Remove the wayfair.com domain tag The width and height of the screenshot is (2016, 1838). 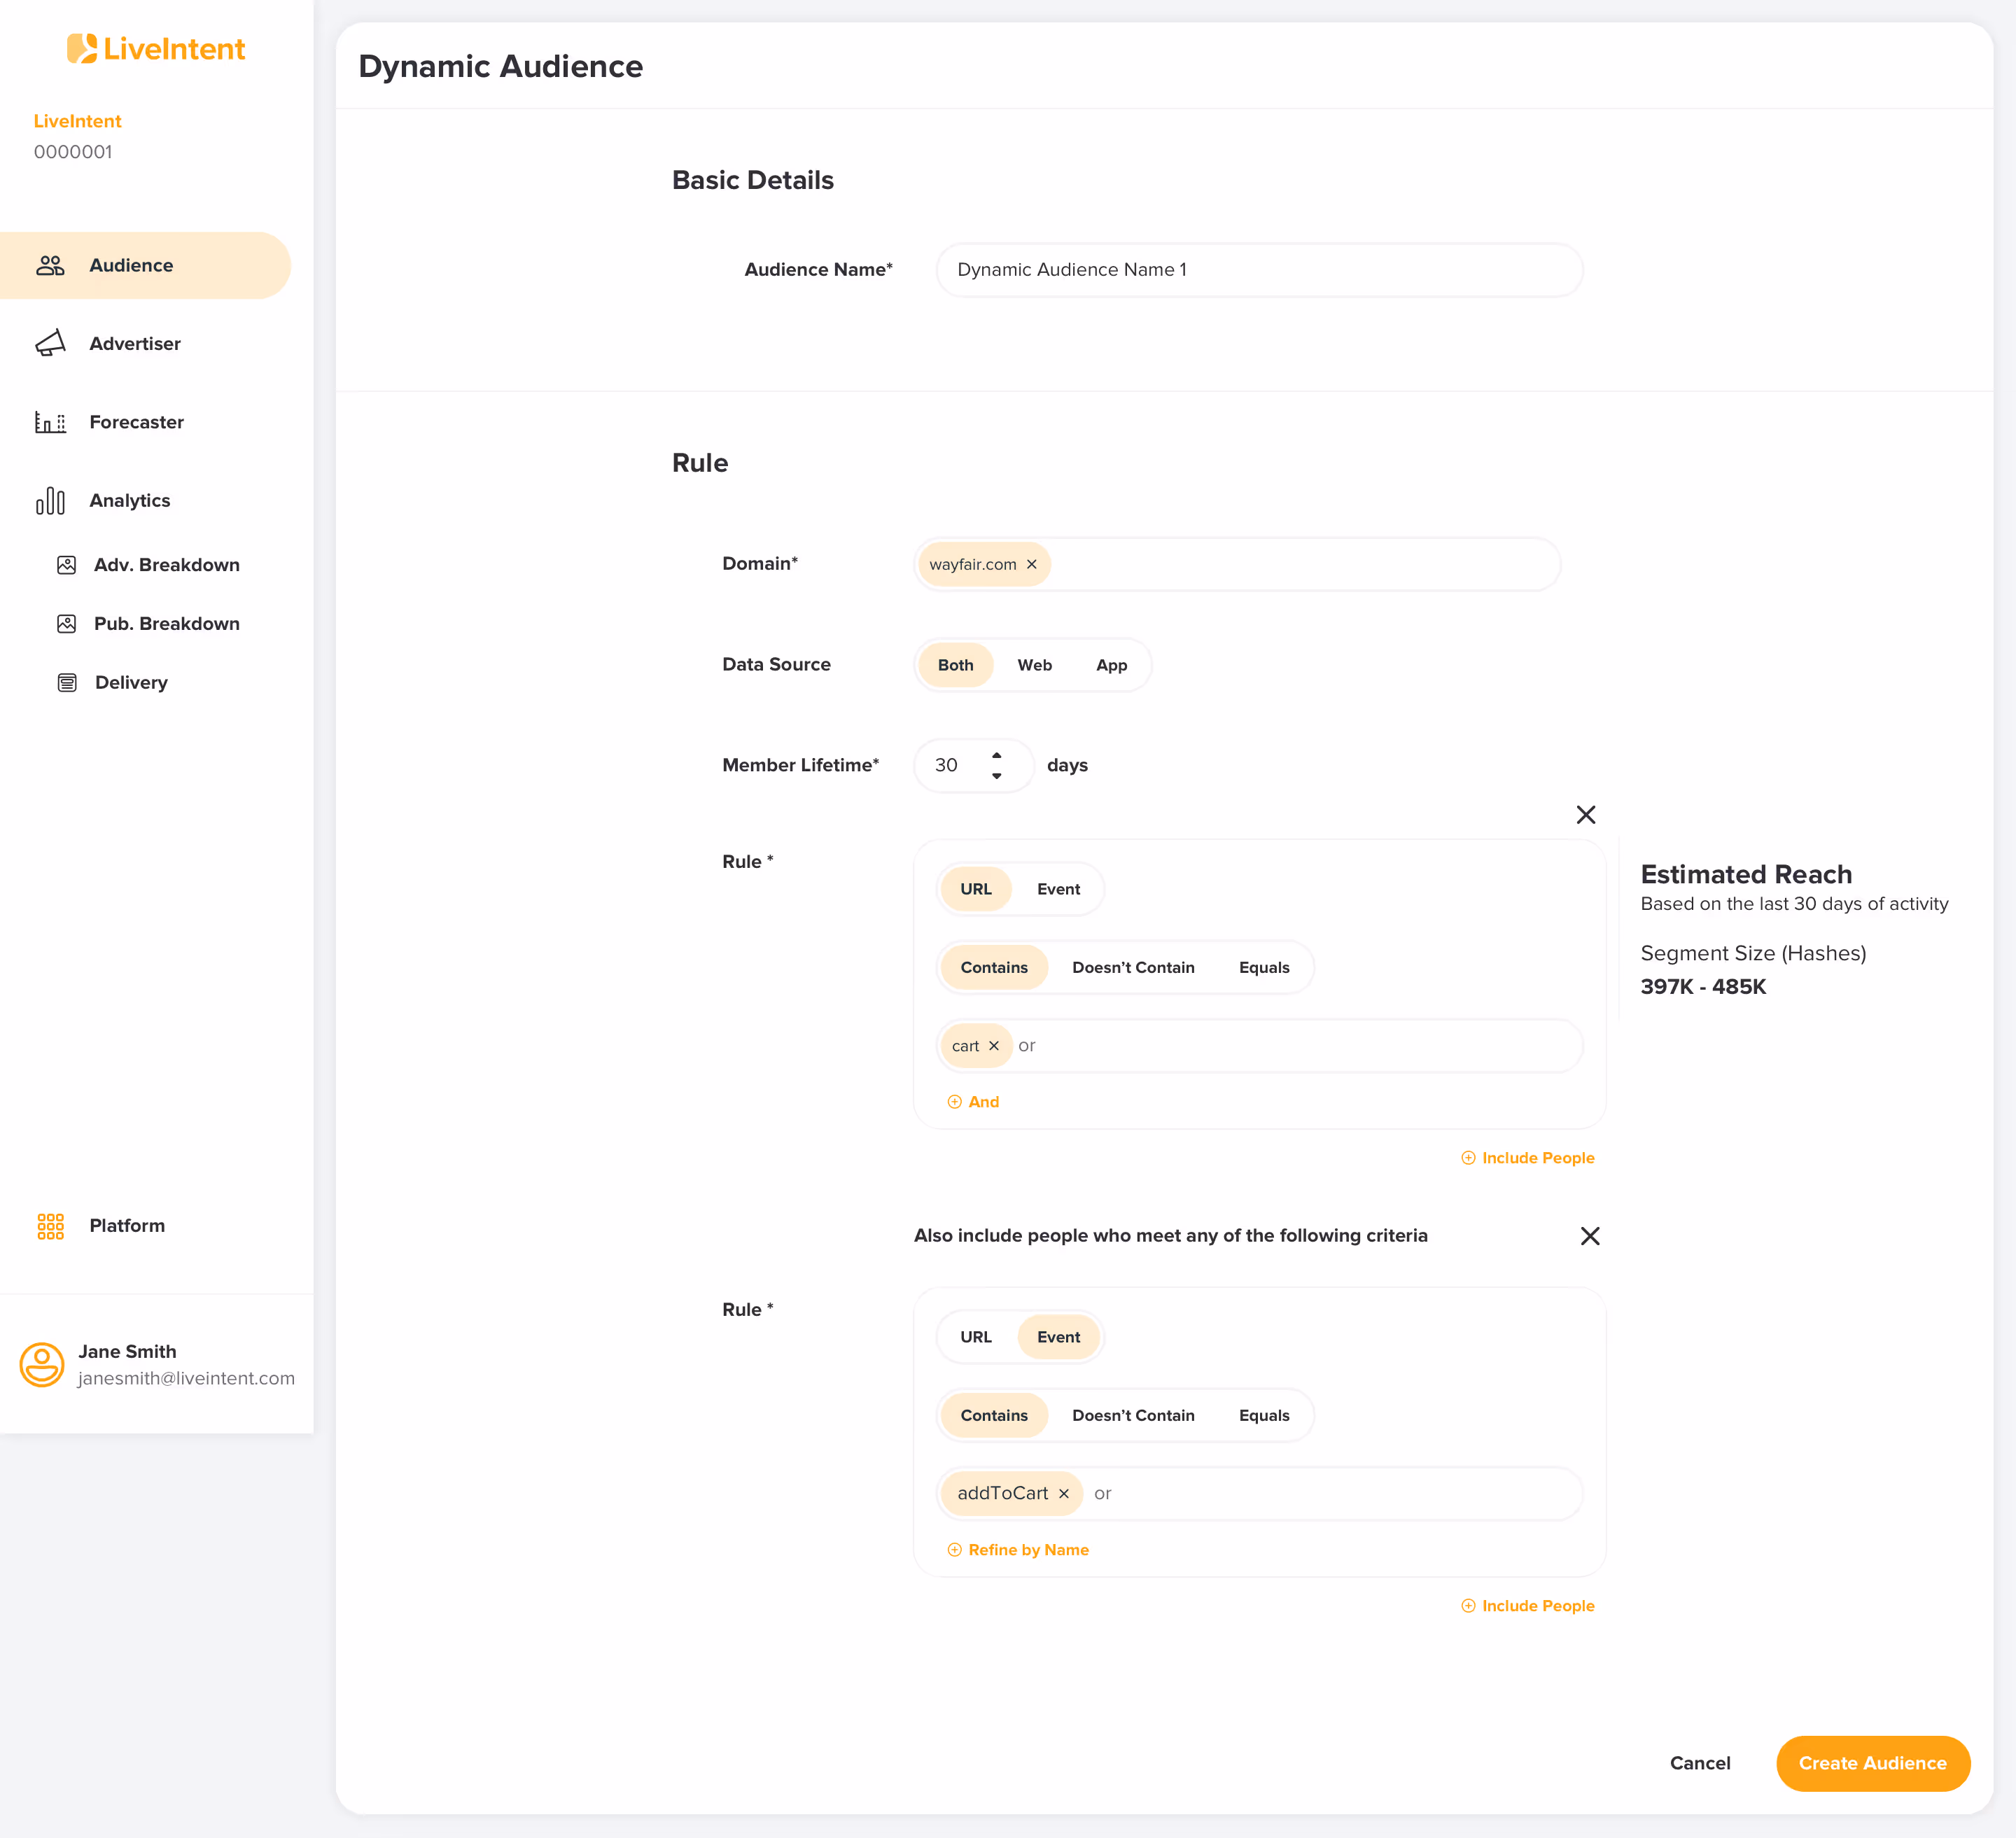(x=1032, y=565)
